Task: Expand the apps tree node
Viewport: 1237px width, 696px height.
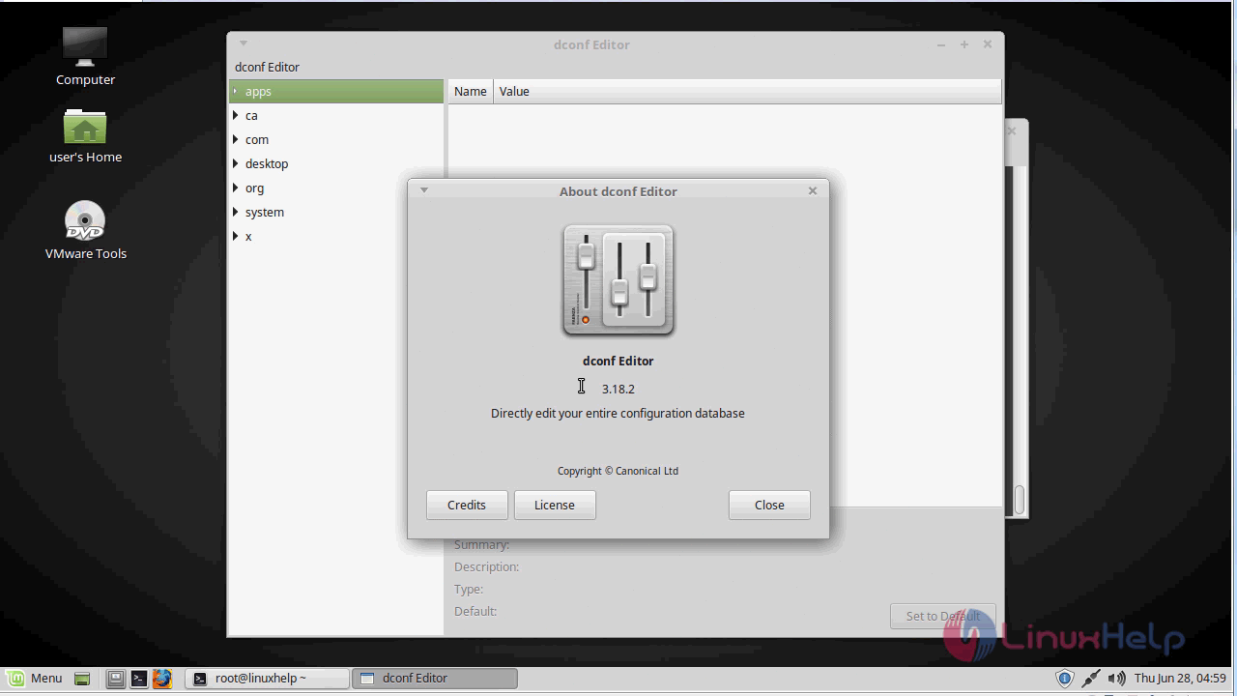Action: 235,91
